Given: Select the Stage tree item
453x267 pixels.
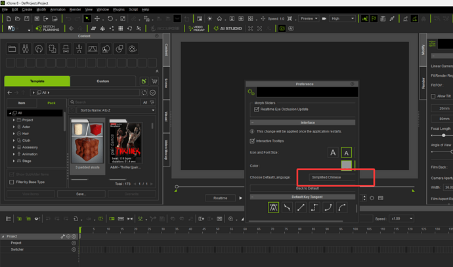Looking at the screenshot, I should coord(26,161).
